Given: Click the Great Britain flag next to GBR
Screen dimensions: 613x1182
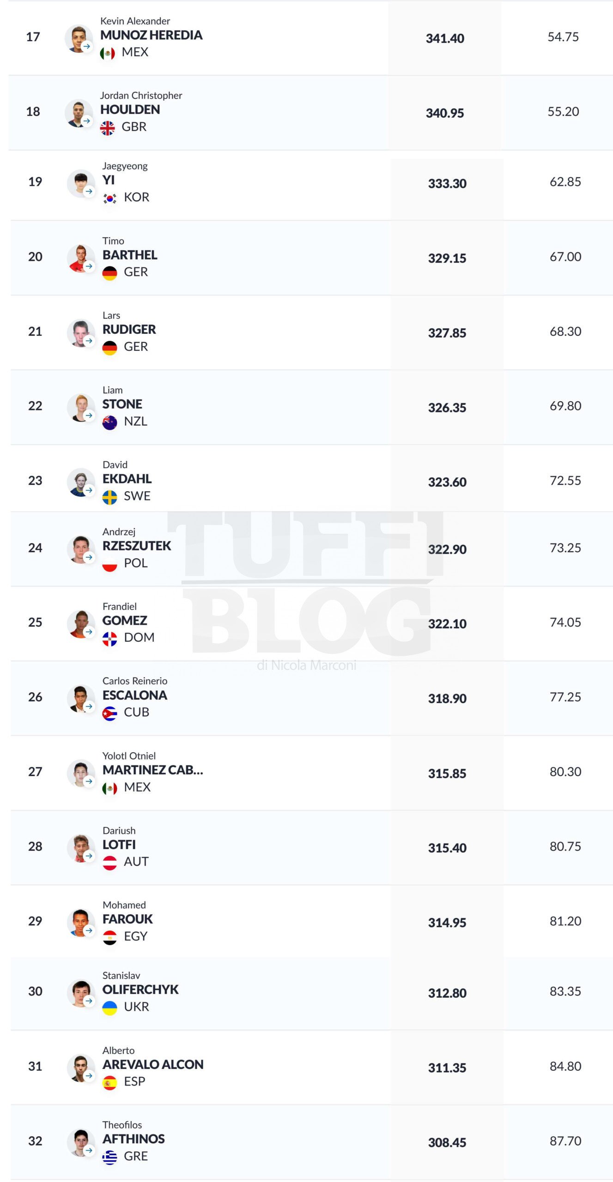Looking at the screenshot, I should 108,128.
